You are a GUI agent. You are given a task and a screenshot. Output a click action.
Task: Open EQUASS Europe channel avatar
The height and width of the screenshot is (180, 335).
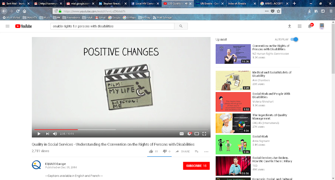(x=36, y=165)
